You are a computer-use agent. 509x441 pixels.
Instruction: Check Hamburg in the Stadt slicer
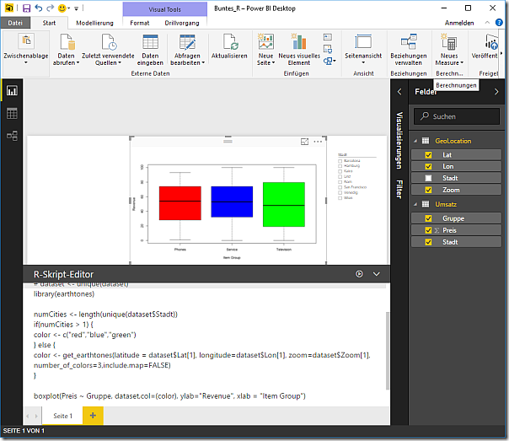(x=340, y=166)
